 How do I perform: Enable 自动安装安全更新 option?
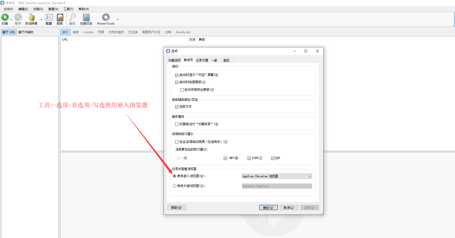coord(182,89)
